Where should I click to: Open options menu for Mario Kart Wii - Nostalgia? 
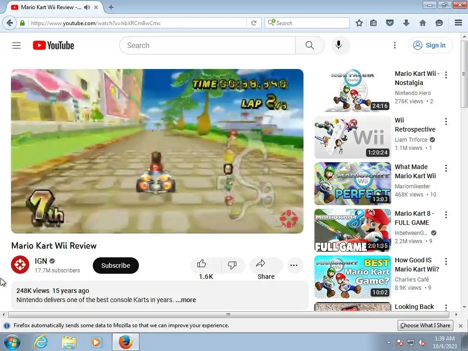446,75
